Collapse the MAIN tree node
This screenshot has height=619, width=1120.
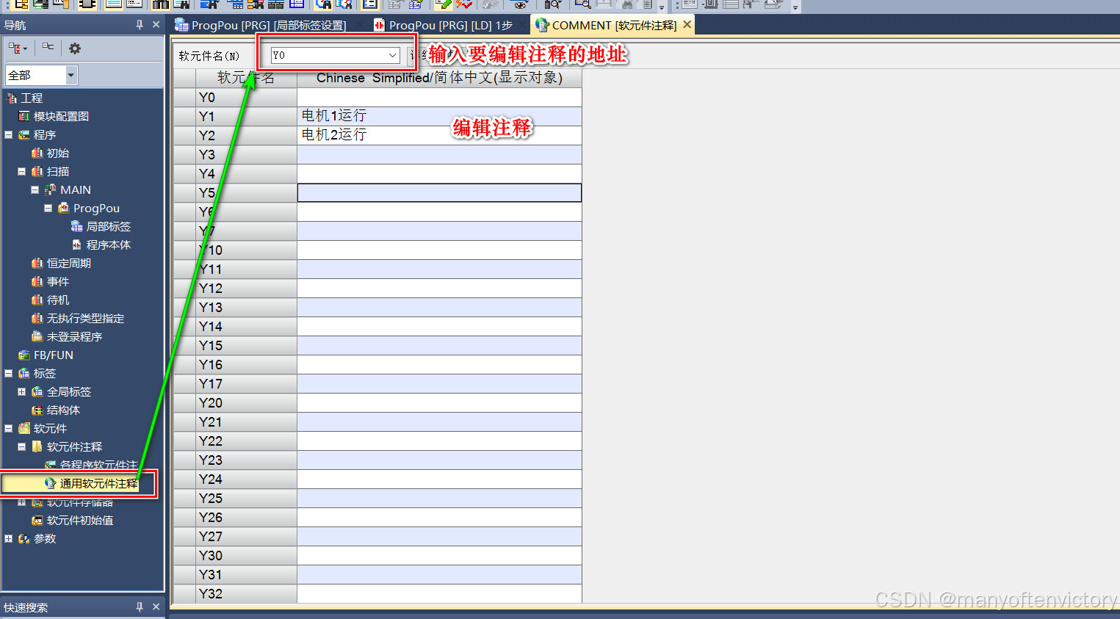35,189
